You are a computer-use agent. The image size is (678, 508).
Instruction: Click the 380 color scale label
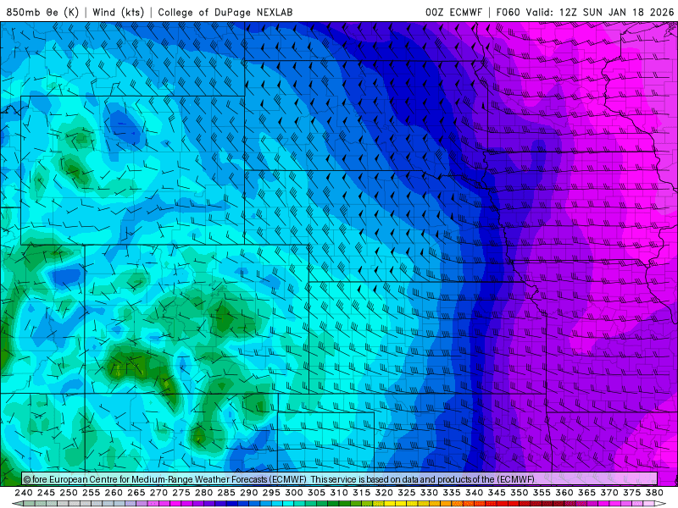(654, 493)
